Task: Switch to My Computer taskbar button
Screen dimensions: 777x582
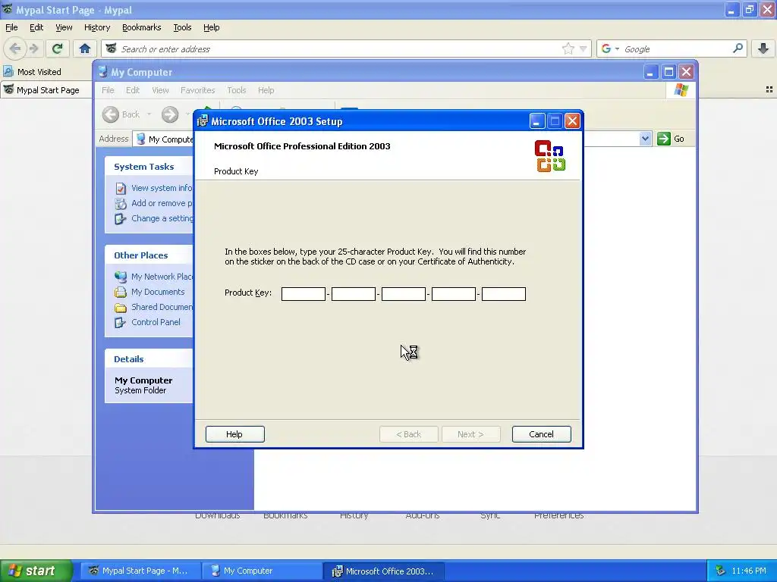Action: pos(262,571)
